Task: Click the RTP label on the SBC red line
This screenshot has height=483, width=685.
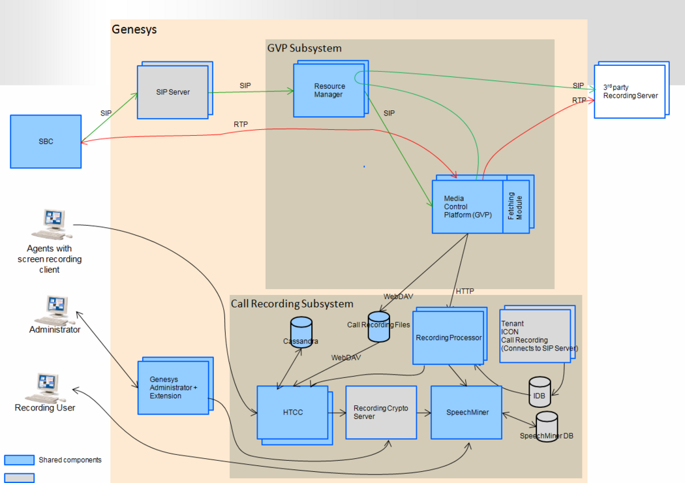Action: pyautogui.click(x=241, y=125)
